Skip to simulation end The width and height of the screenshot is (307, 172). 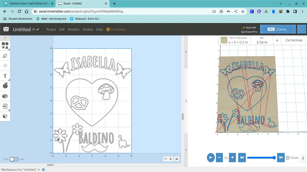tap(281, 157)
